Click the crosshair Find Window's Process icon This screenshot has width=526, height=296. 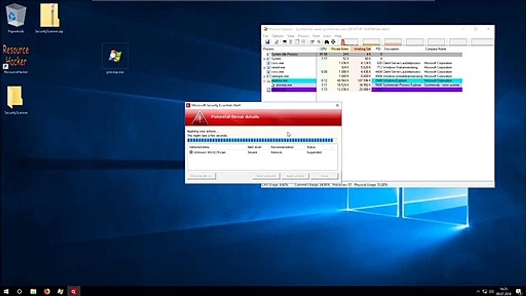coord(333,42)
